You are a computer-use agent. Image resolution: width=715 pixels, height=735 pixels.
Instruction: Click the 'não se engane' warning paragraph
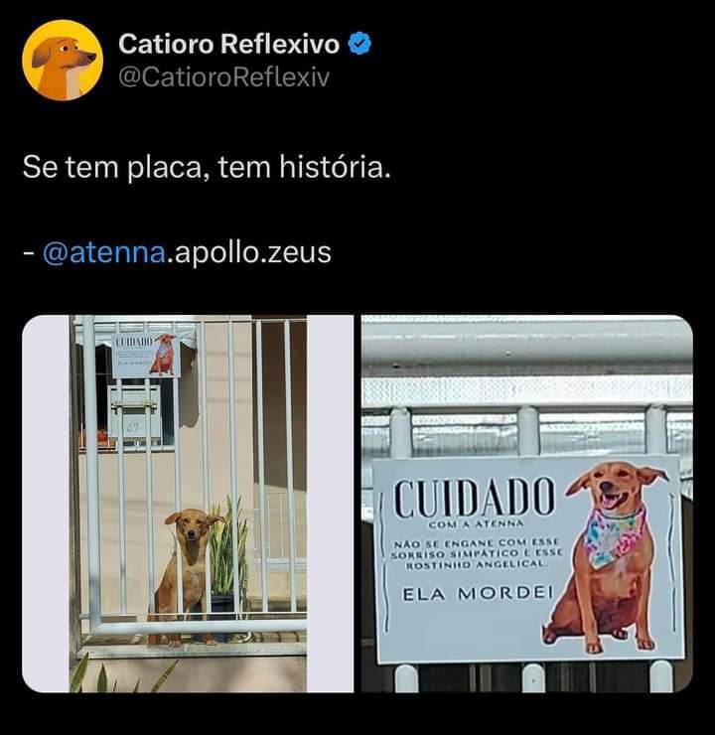tap(477, 553)
